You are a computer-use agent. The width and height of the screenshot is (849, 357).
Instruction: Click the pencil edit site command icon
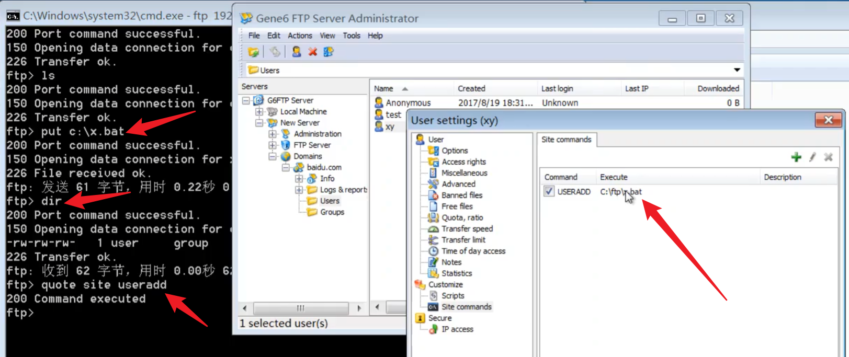(x=812, y=157)
